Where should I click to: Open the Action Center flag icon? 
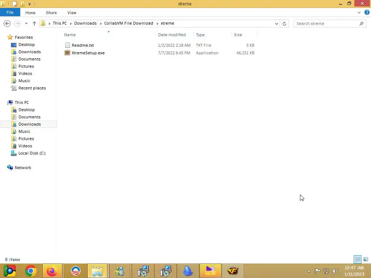tap(317, 271)
